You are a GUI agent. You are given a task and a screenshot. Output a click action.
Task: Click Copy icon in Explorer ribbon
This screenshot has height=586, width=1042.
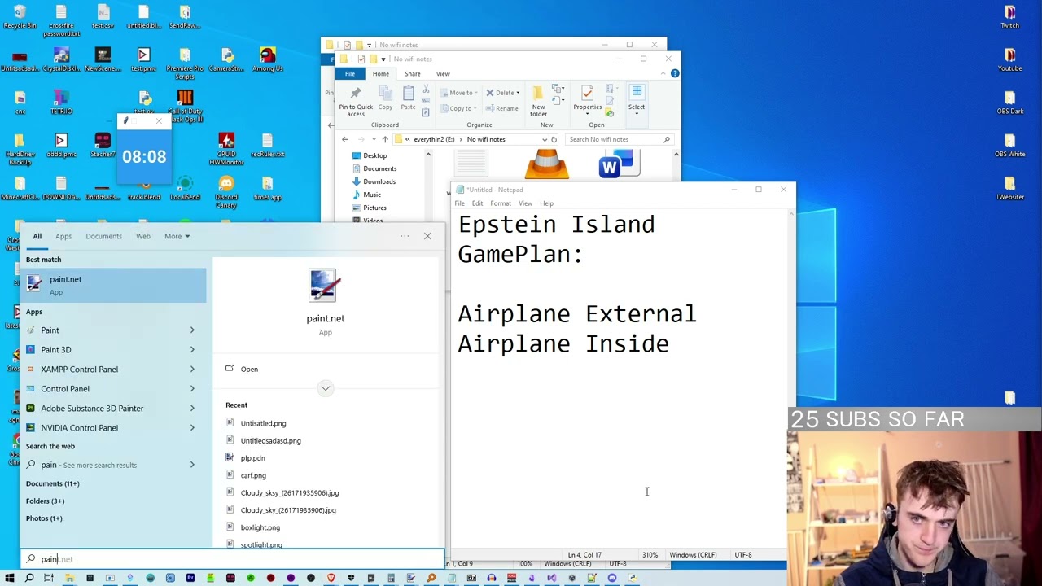[x=385, y=98]
